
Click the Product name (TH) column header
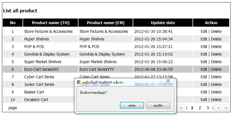pyautogui.click(x=51, y=23)
